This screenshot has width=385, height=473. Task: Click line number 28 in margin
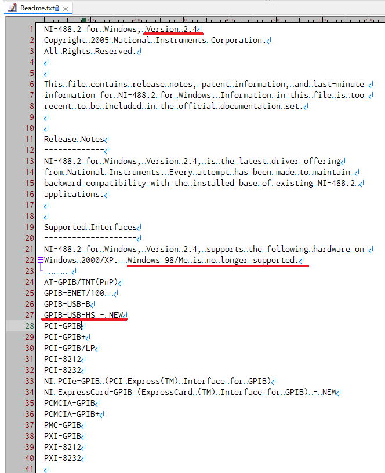pyautogui.click(x=30, y=326)
